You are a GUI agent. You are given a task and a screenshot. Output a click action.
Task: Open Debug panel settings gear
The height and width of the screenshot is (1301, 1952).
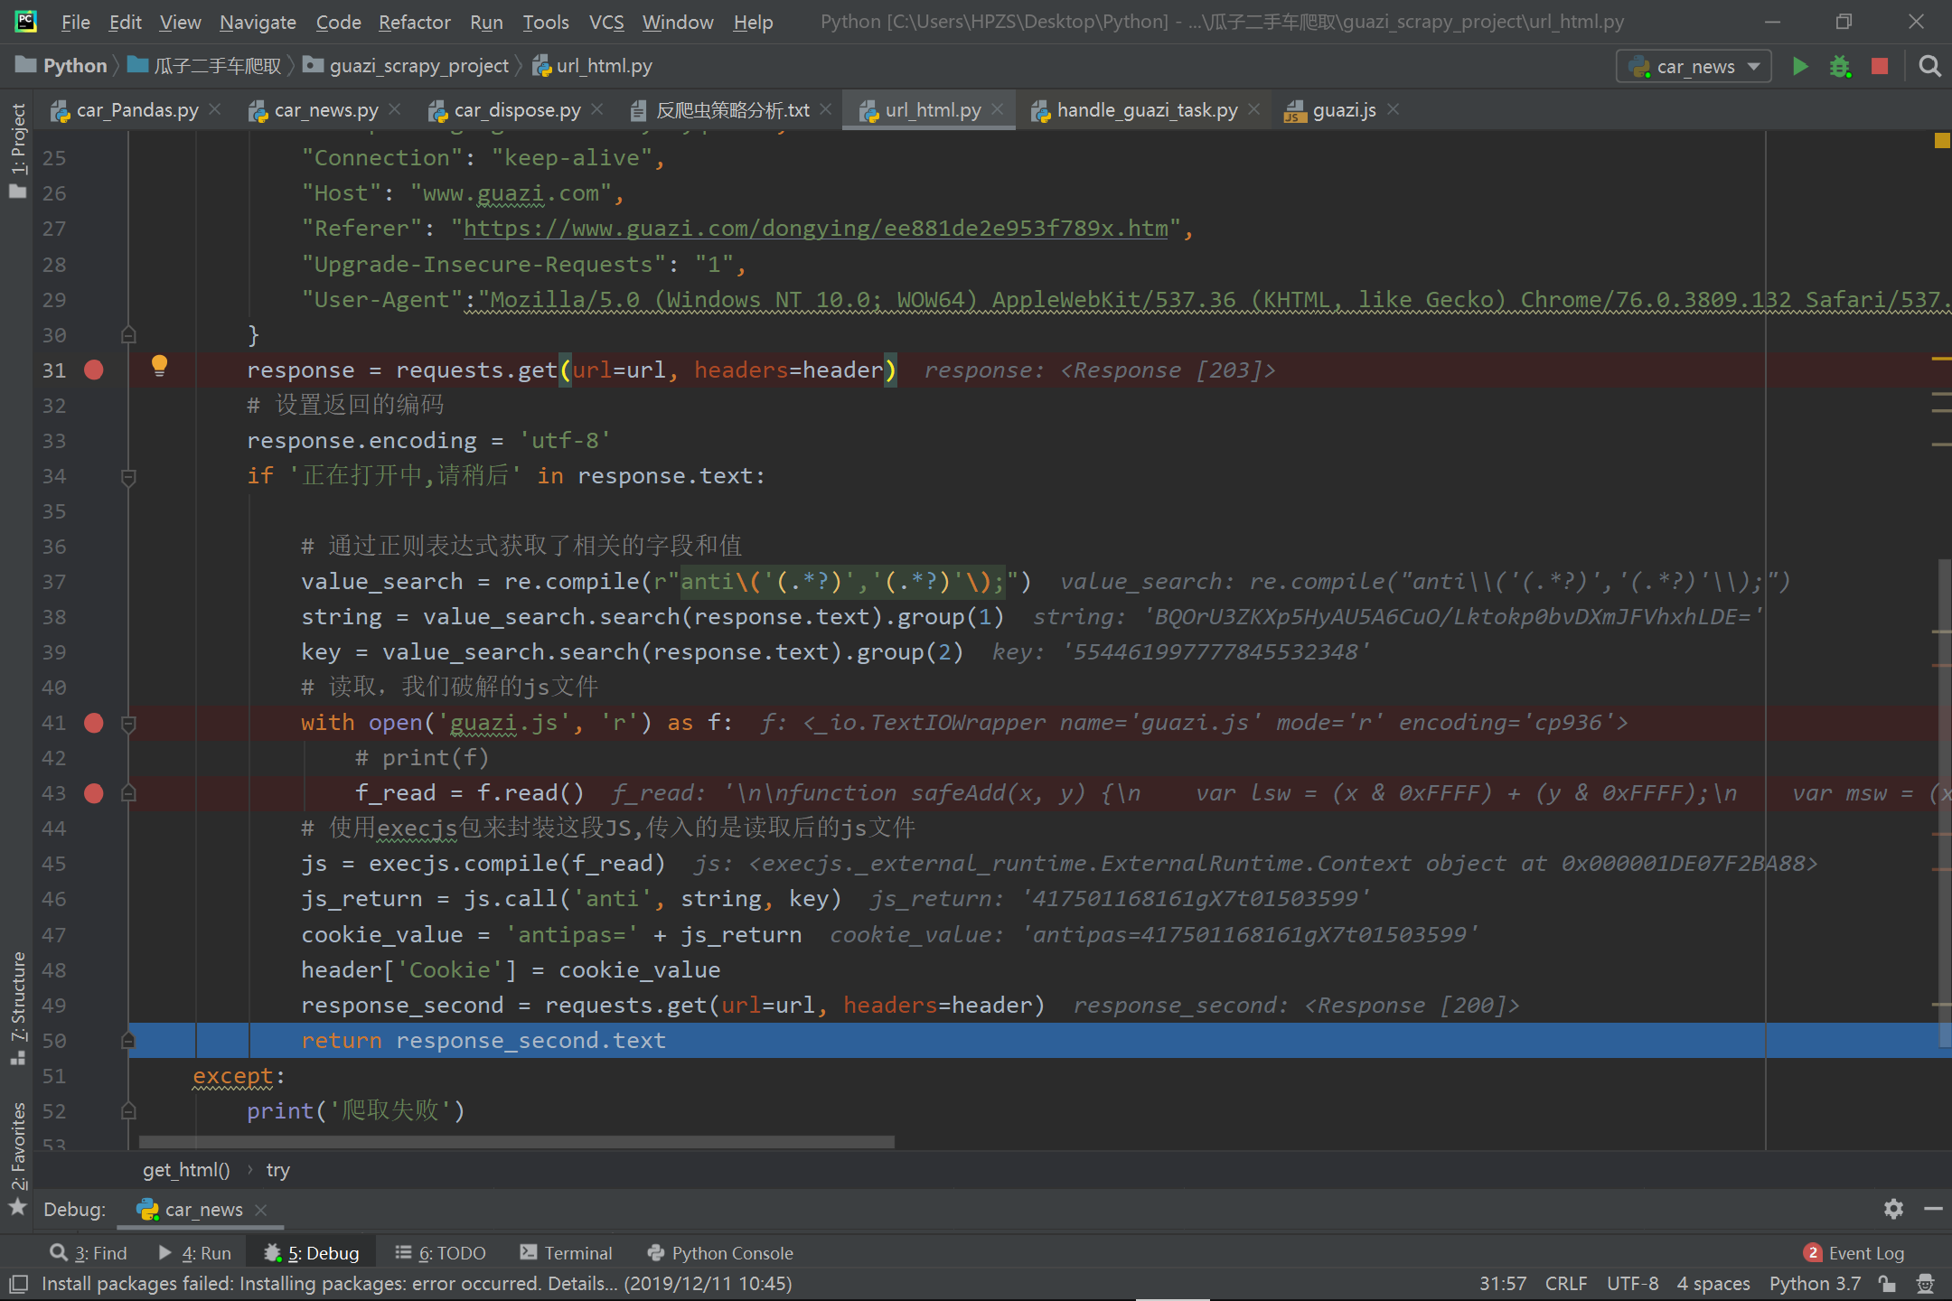click(1893, 1208)
